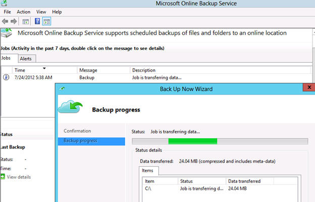Image resolution: width=315 pixels, height=202 pixels.
Task: Select the 7/24/2012 5:38 AM job row
Action: point(156,77)
